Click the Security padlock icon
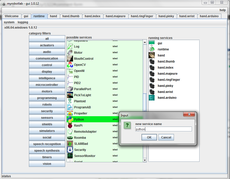This screenshot has width=230, height=179. (x=70, y=150)
